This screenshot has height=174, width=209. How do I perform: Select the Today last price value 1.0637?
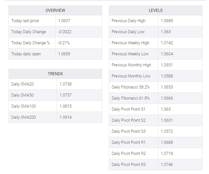point(64,21)
